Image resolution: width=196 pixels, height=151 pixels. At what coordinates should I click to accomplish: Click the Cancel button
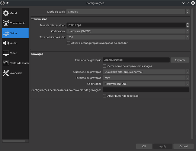183,146
